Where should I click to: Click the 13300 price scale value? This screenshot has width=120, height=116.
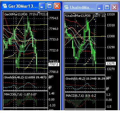(x=111, y=36)
